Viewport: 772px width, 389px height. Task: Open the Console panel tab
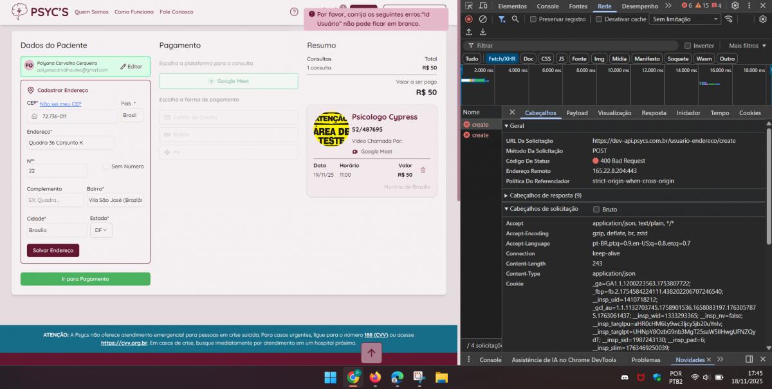(x=547, y=6)
